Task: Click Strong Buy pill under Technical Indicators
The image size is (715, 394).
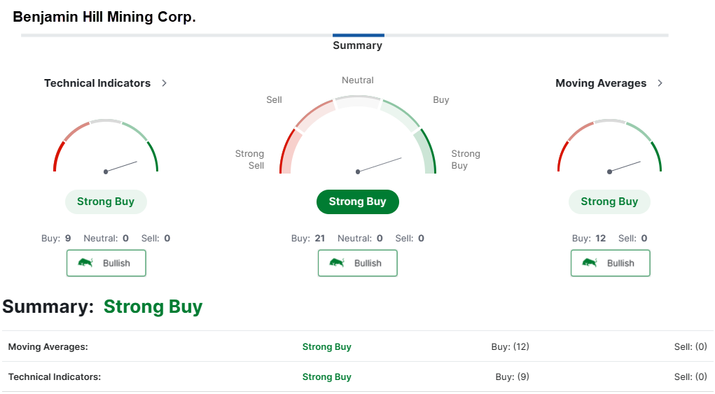Action: pyautogui.click(x=106, y=202)
